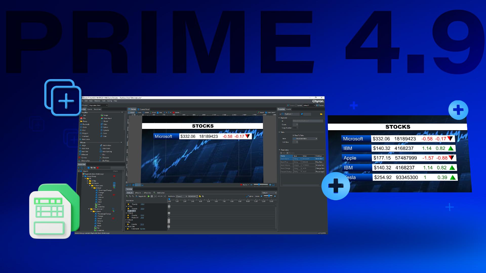486x273 pixels.
Task: Uncheck the Duplicate 1 enable checkbox
Action: click(x=280, y=114)
